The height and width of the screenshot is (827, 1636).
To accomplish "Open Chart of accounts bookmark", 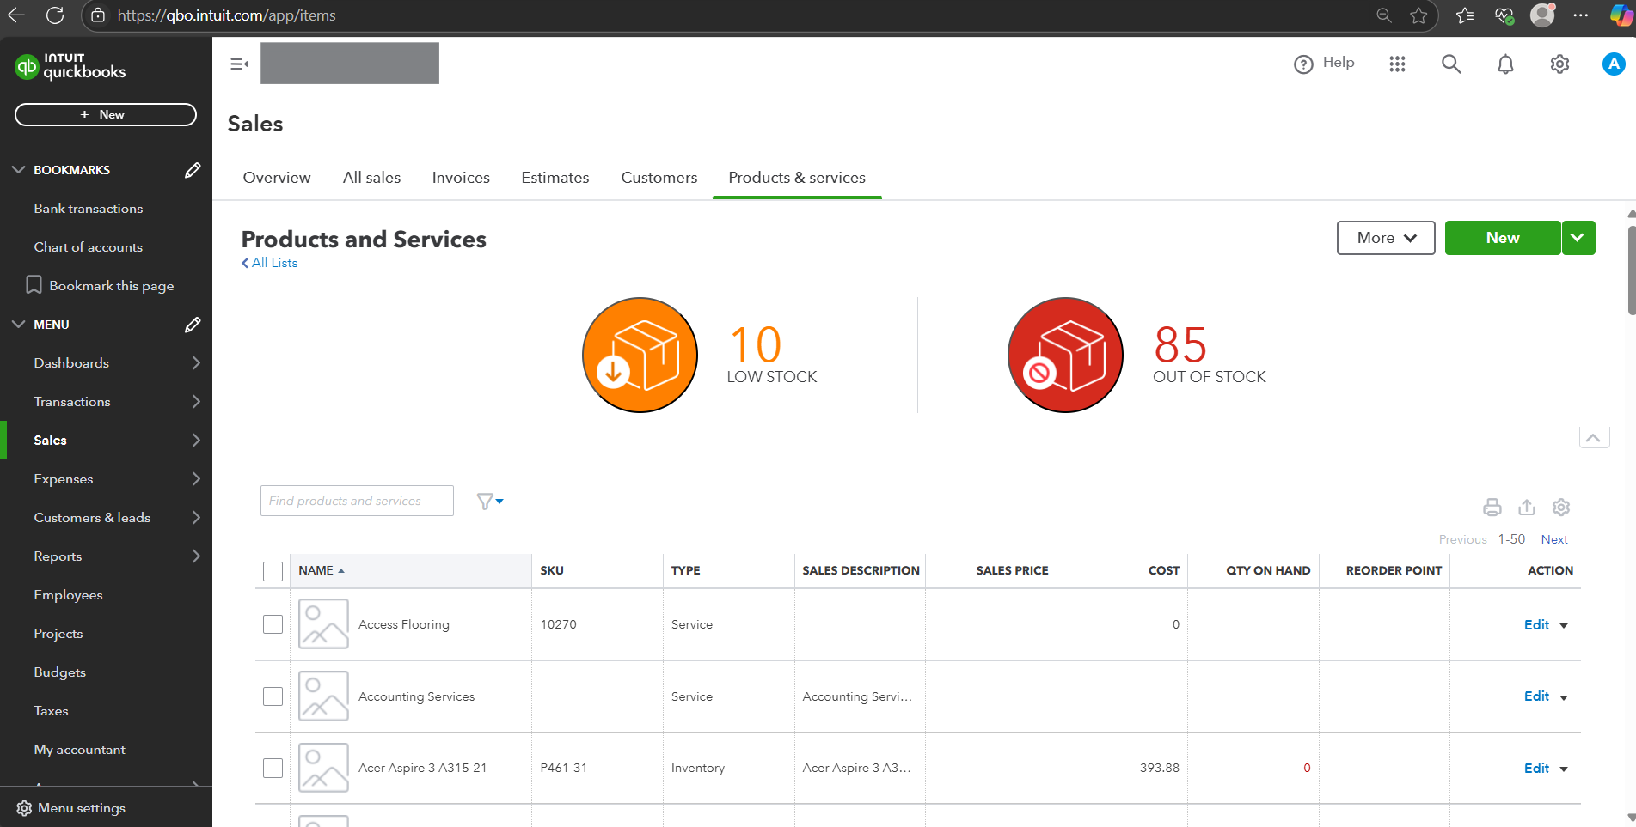I will point(89,247).
